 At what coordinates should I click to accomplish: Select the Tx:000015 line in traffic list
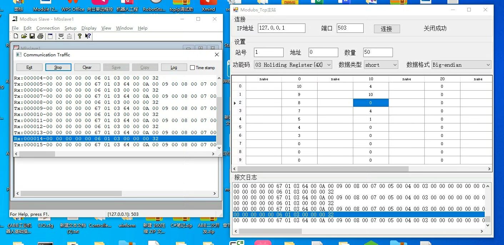pyautogui.click(x=115, y=145)
